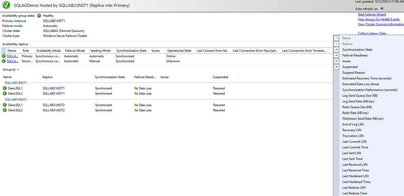The image size is (404, 196).
Task: Collapse the SQLLAB3\INST2 database group header
Action: coord(15,100)
